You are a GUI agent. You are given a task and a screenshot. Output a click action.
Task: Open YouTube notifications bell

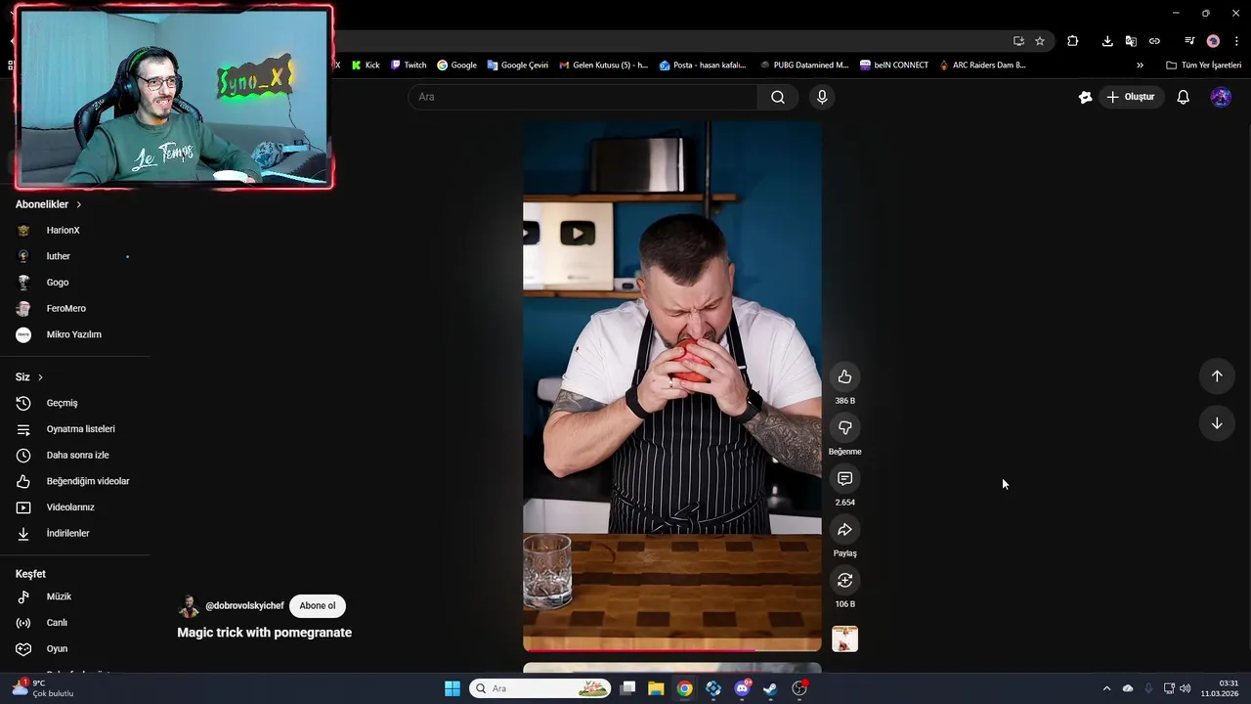(1183, 97)
